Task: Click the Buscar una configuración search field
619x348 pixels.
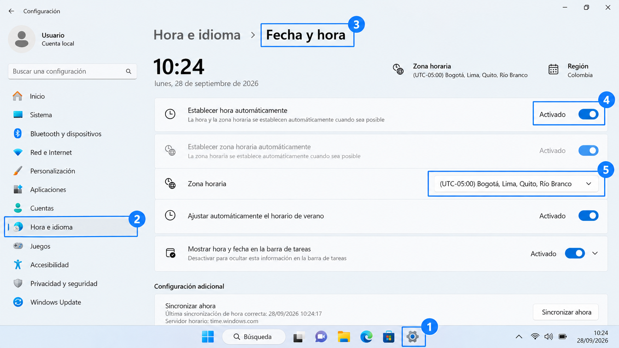Action: tap(72, 71)
